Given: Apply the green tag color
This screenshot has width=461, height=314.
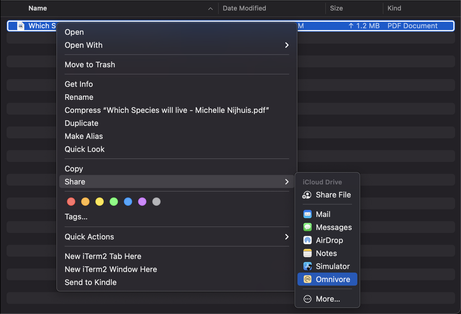Looking at the screenshot, I should tap(114, 202).
